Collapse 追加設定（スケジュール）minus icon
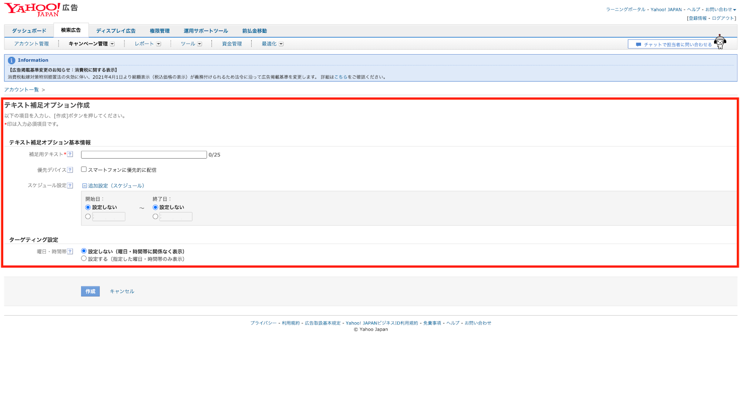This screenshot has width=740, height=418. click(85, 186)
